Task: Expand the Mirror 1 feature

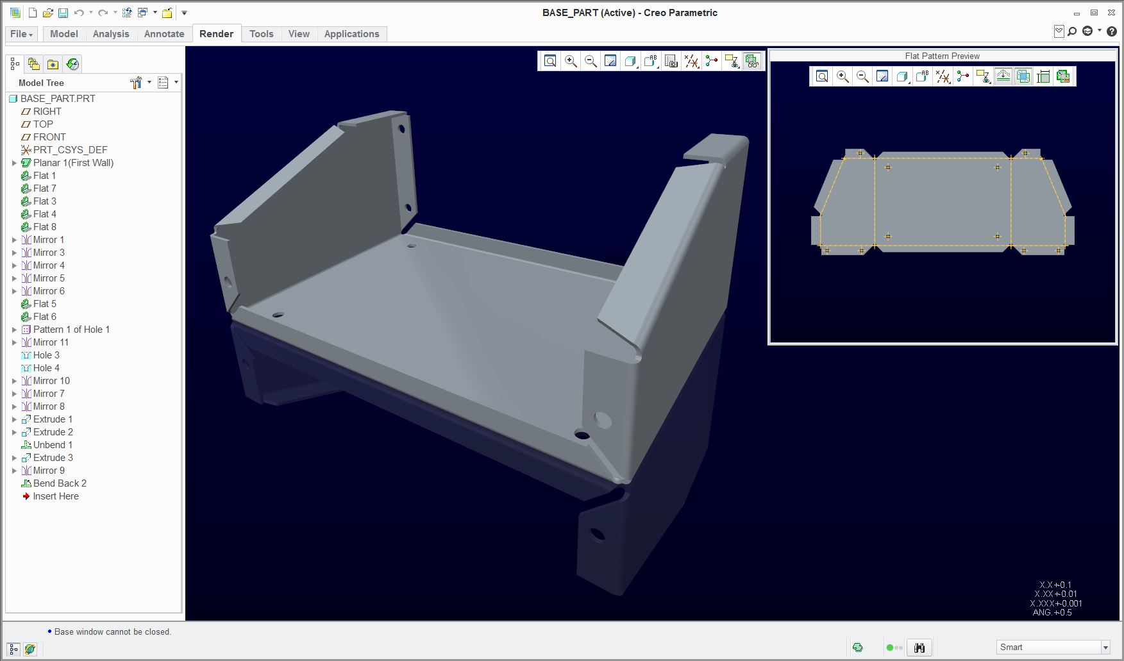Action: pos(14,240)
